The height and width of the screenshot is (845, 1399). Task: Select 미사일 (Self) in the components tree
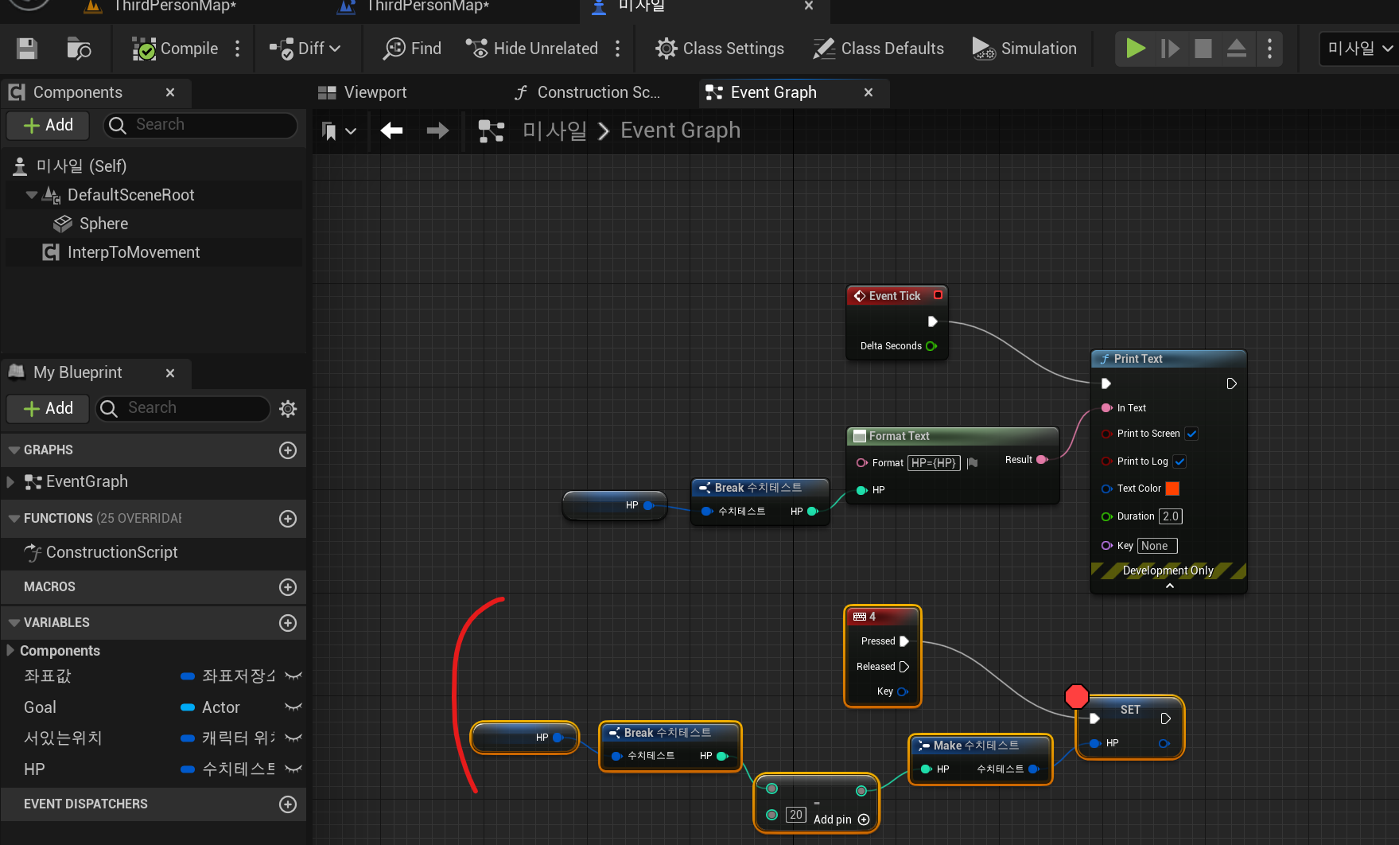(81, 165)
